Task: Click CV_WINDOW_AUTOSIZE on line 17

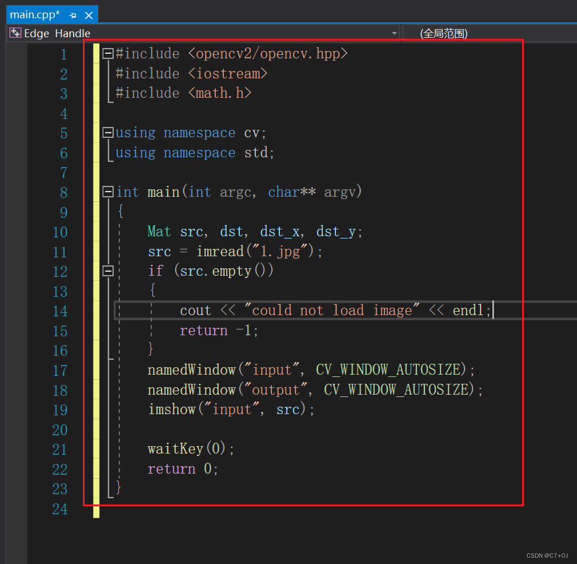Action: pos(389,370)
